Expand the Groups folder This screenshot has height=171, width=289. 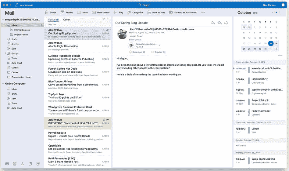click(x=5, y=53)
